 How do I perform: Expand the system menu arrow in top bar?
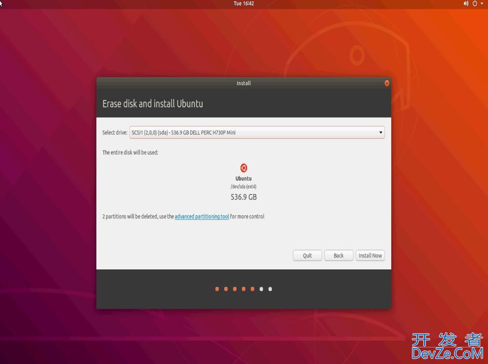click(482, 3)
